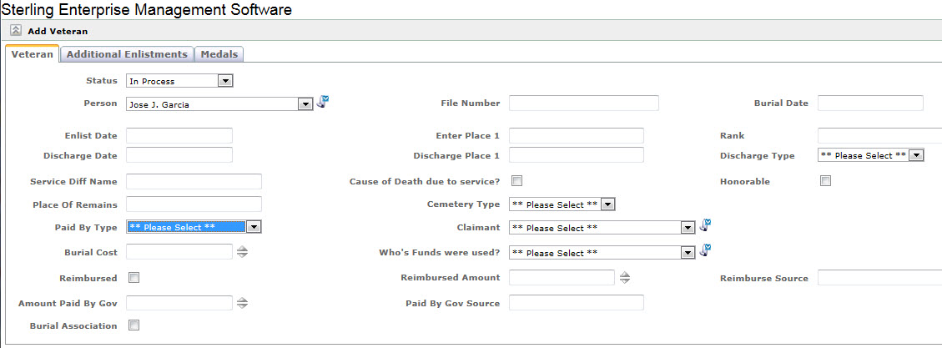Collapse the Add Veteran panel icon
942x348 pixels.
pyautogui.click(x=16, y=31)
